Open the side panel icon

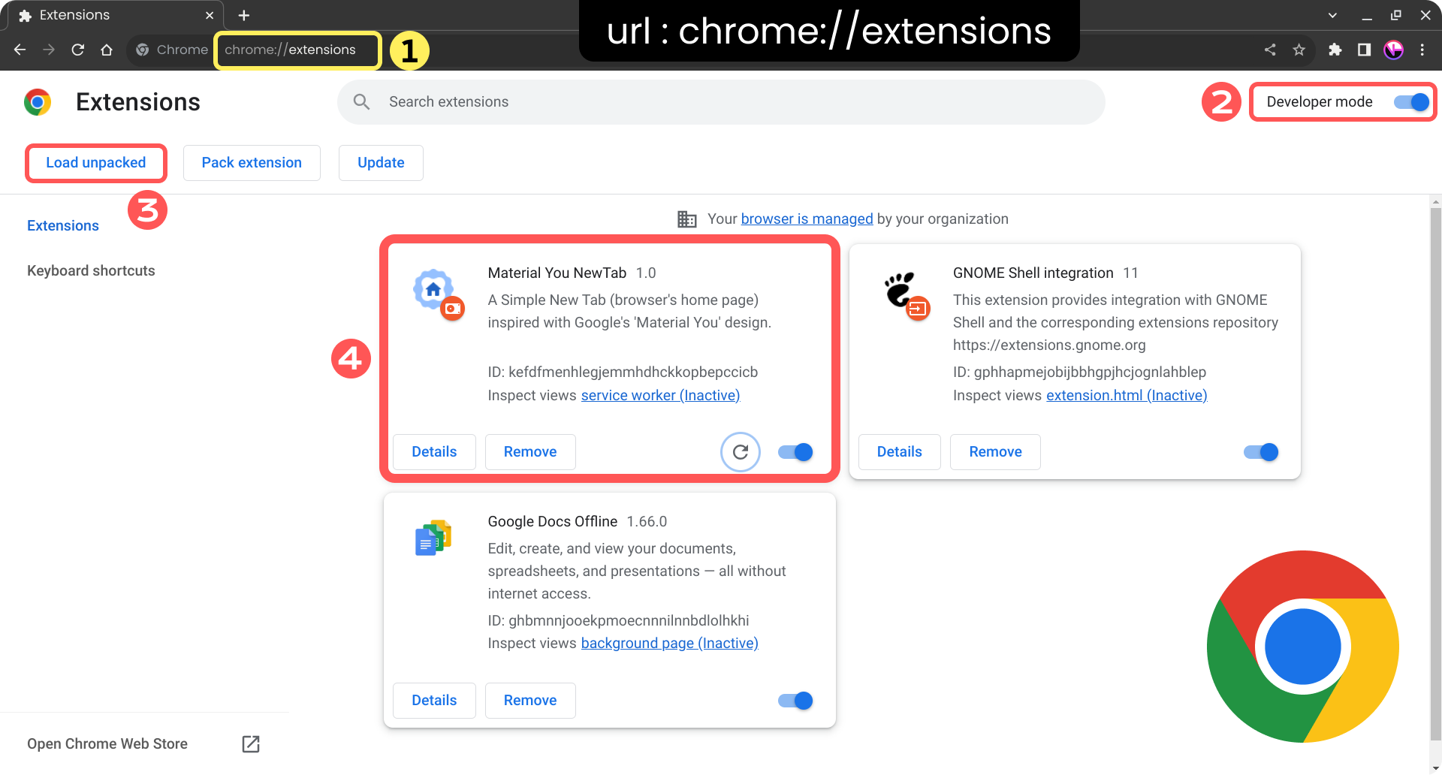(1364, 50)
